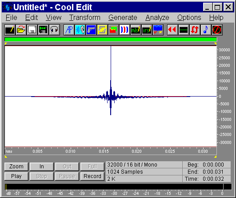236x198 pixels.
Task: Click the floppy disk Save icon
Action: [x=32, y=30]
